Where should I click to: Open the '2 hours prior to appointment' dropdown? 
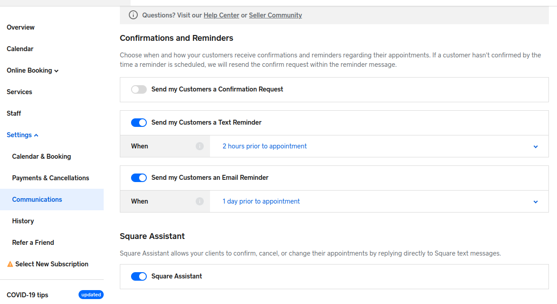tap(379, 146)
